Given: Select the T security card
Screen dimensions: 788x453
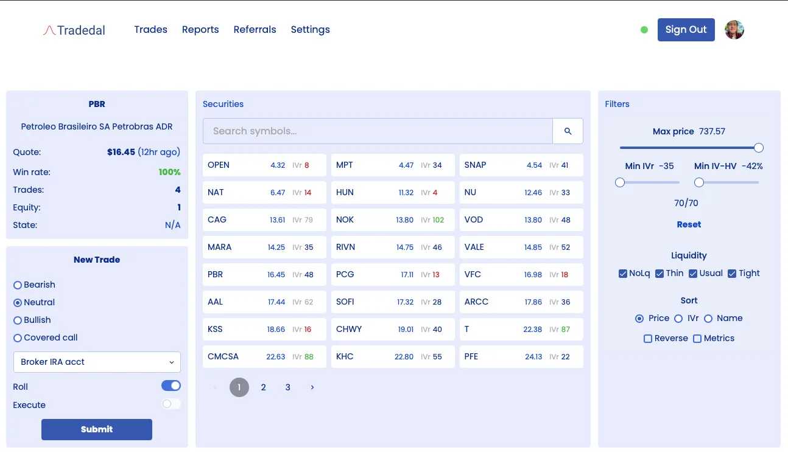Looking at the screenshot, I should pyautogui.click(x=521, y=329).
